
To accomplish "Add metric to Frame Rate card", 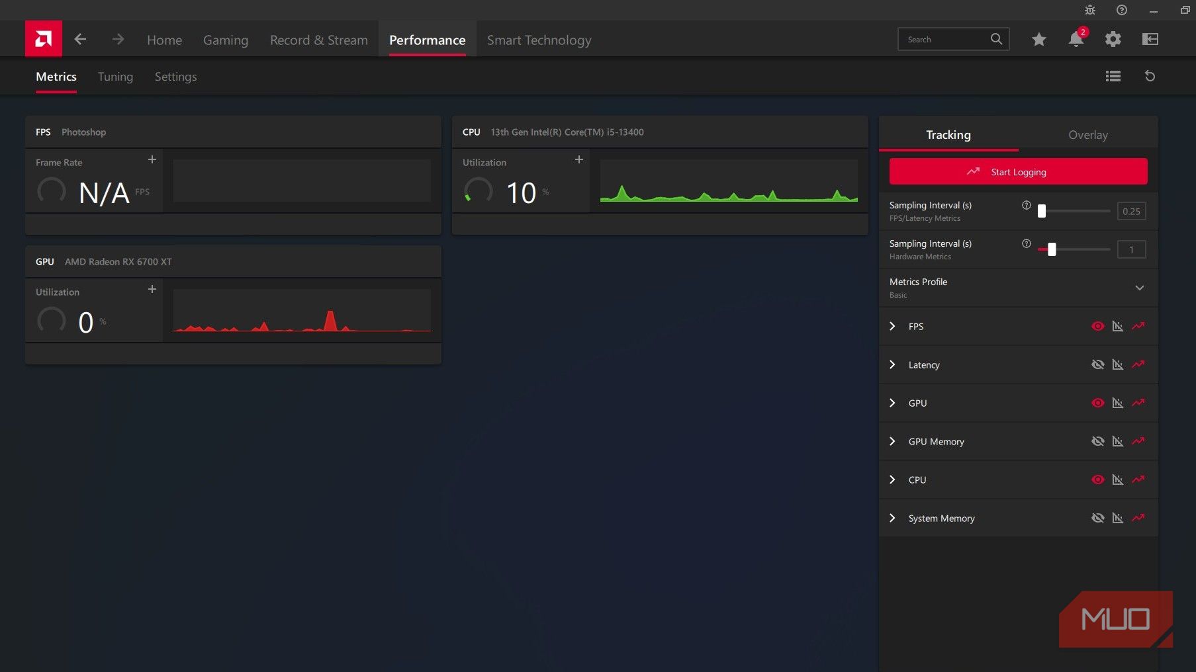I will point(152,159).
